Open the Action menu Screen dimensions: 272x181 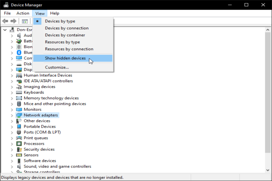[23, 13]
